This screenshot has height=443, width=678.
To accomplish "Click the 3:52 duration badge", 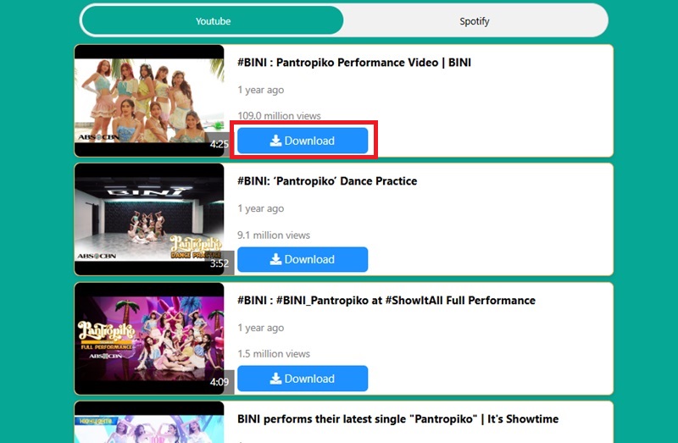I will [220, 263].
